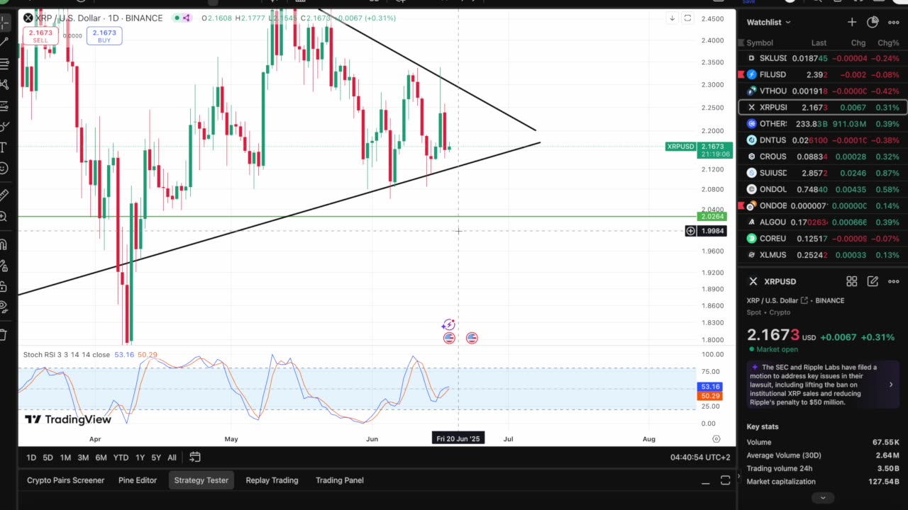Sort watchlist by Symbol column
This screenshot has height=510, width=908.
(760, 43)
